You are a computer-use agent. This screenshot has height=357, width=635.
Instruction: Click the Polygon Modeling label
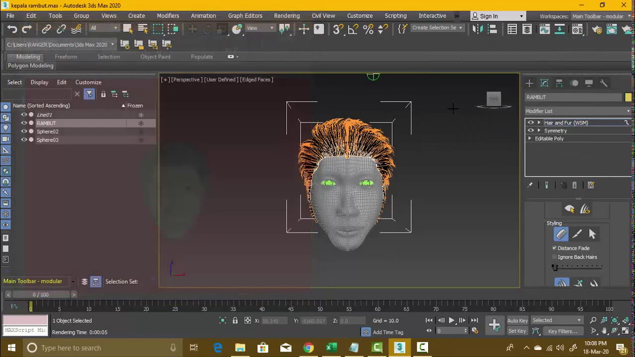pyautogui.click(x=31, y=65)
